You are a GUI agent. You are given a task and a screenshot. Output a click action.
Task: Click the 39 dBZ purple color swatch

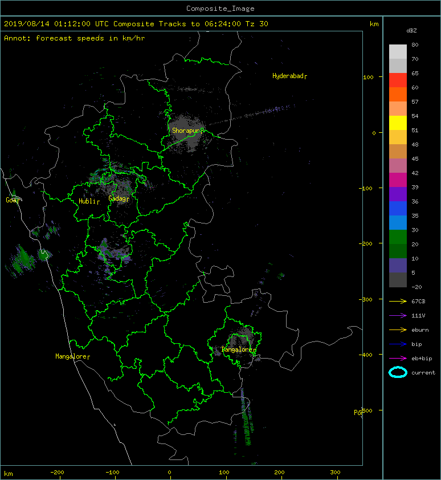click(398, 194)
